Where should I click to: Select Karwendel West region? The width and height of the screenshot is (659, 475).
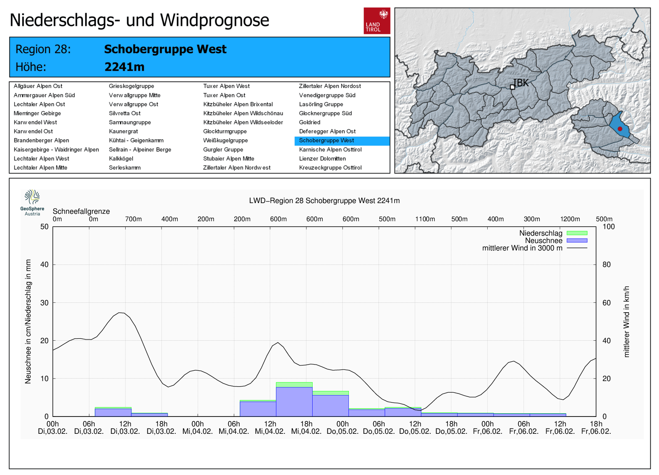pyautogui.click(x=35, y=122)
